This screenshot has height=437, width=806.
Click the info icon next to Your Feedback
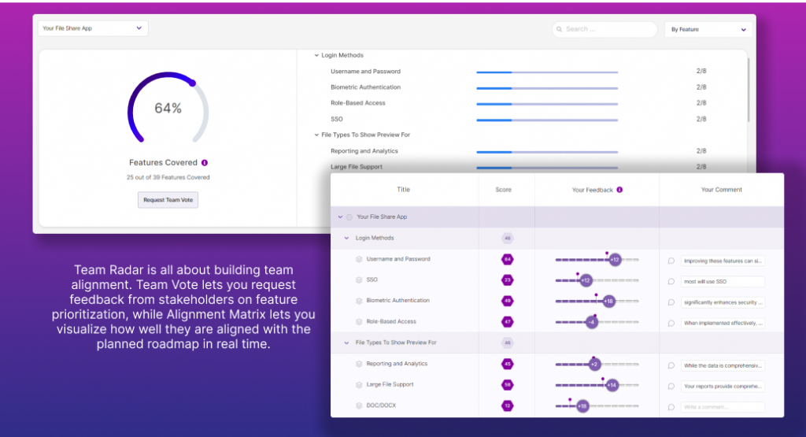point(619,190)
